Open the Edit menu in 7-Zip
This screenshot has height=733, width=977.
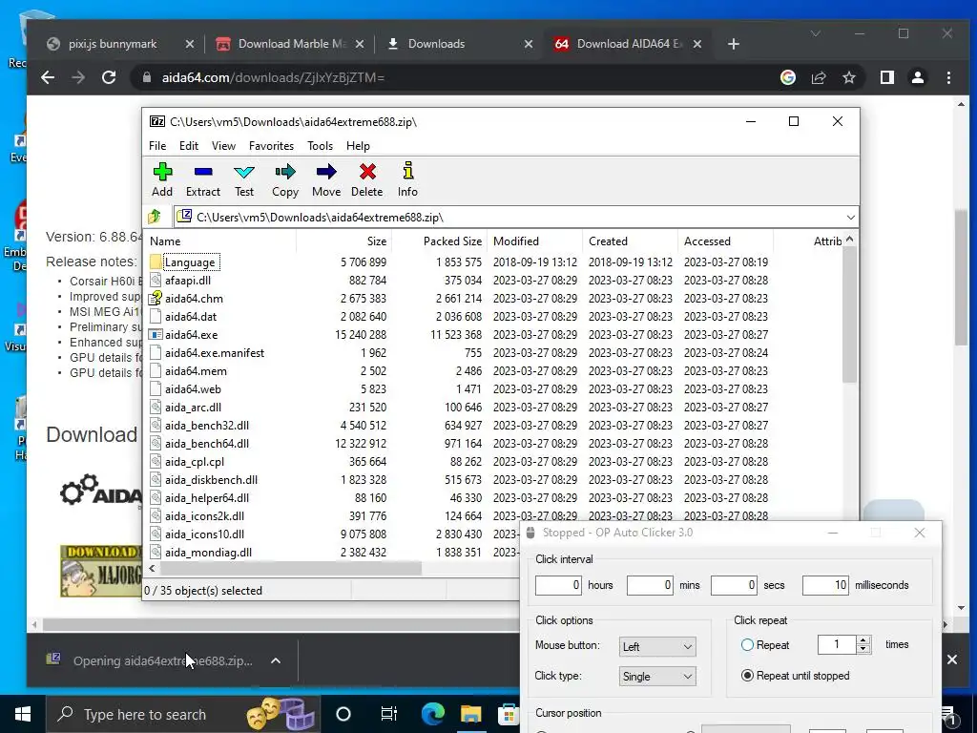point(189,146)
